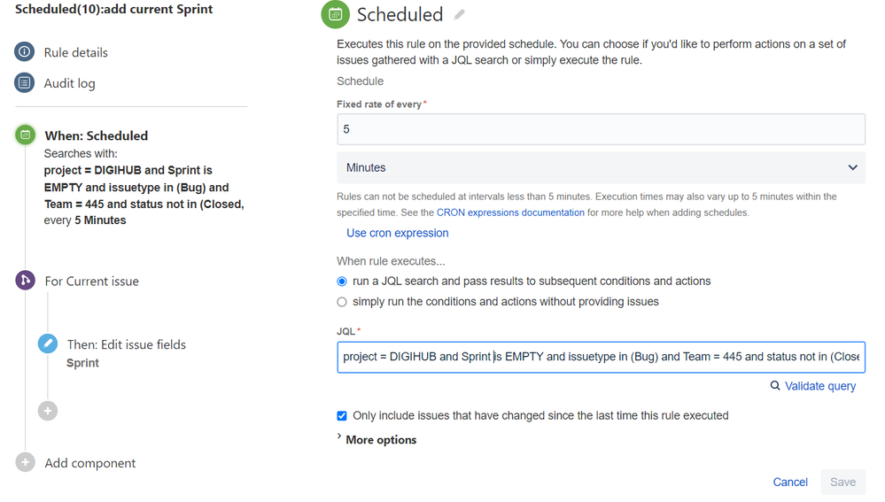Open the Minutes interval dropdown

coord(602,167)
